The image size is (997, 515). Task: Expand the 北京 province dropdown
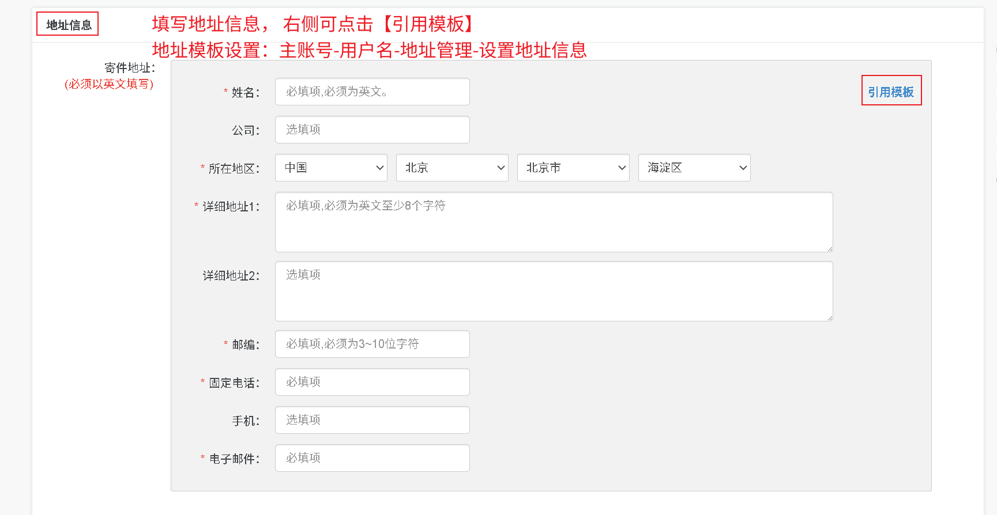(x=452, y=168)
